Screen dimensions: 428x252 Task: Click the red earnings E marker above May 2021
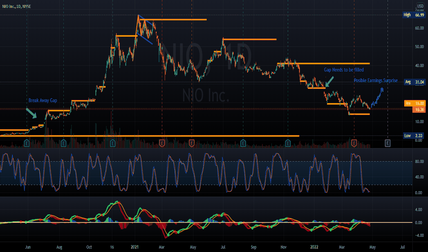[191, 143]
